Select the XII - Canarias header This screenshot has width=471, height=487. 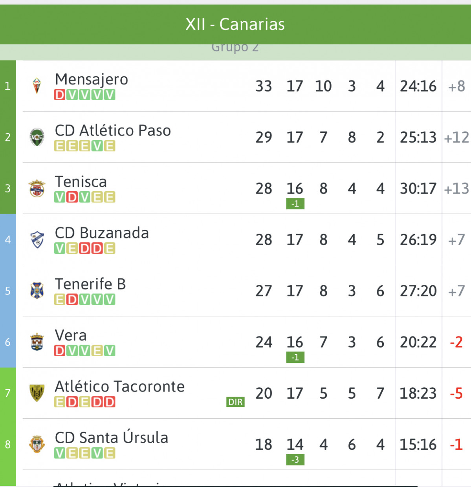[x=235, y=24]
